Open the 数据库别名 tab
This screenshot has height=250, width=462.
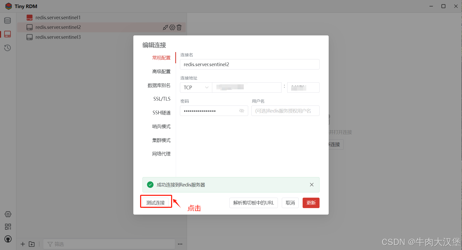(159, 85)
